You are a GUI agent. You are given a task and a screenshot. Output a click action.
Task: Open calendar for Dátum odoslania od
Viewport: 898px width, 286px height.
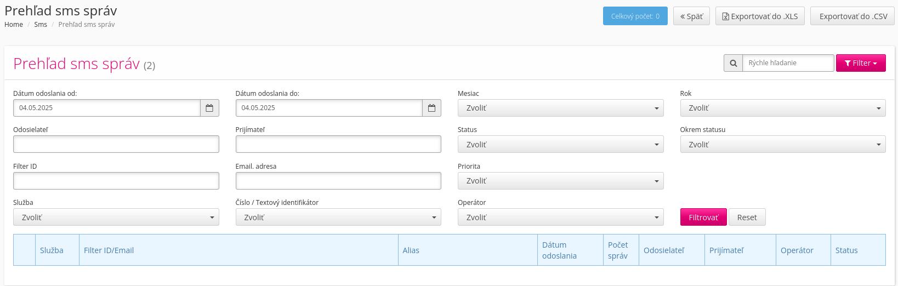[209, 108]
